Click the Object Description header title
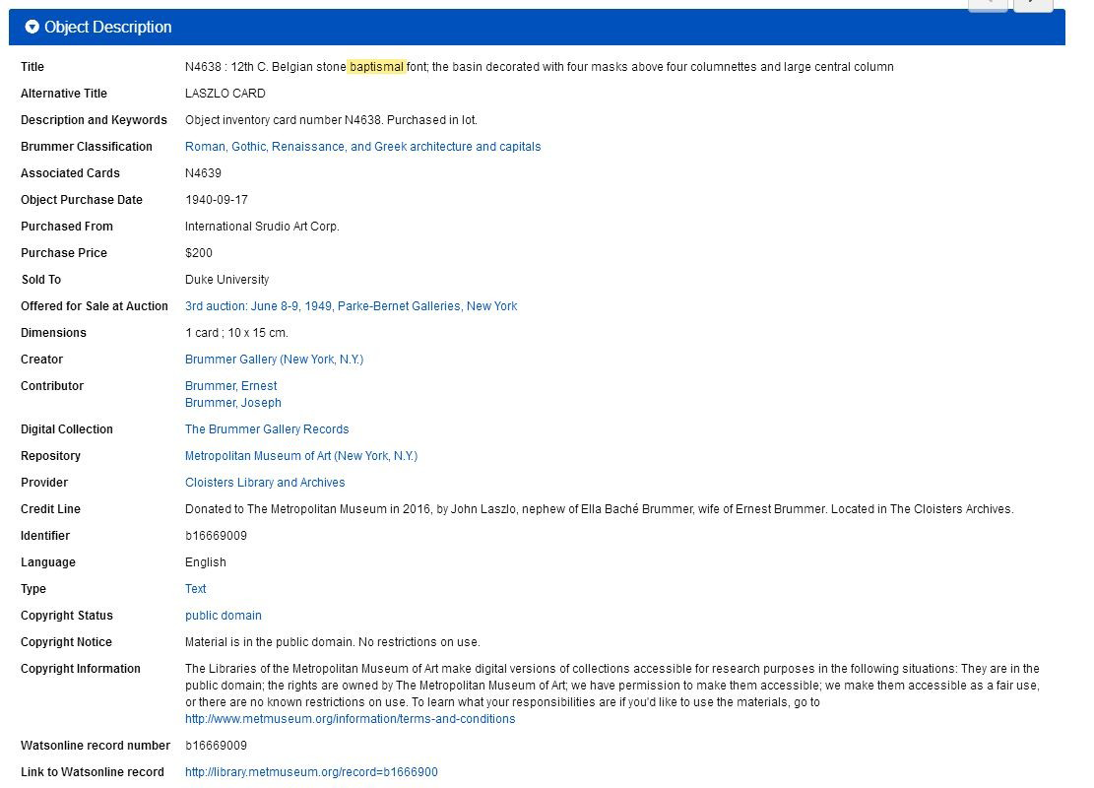 click(x=107, y=28)
